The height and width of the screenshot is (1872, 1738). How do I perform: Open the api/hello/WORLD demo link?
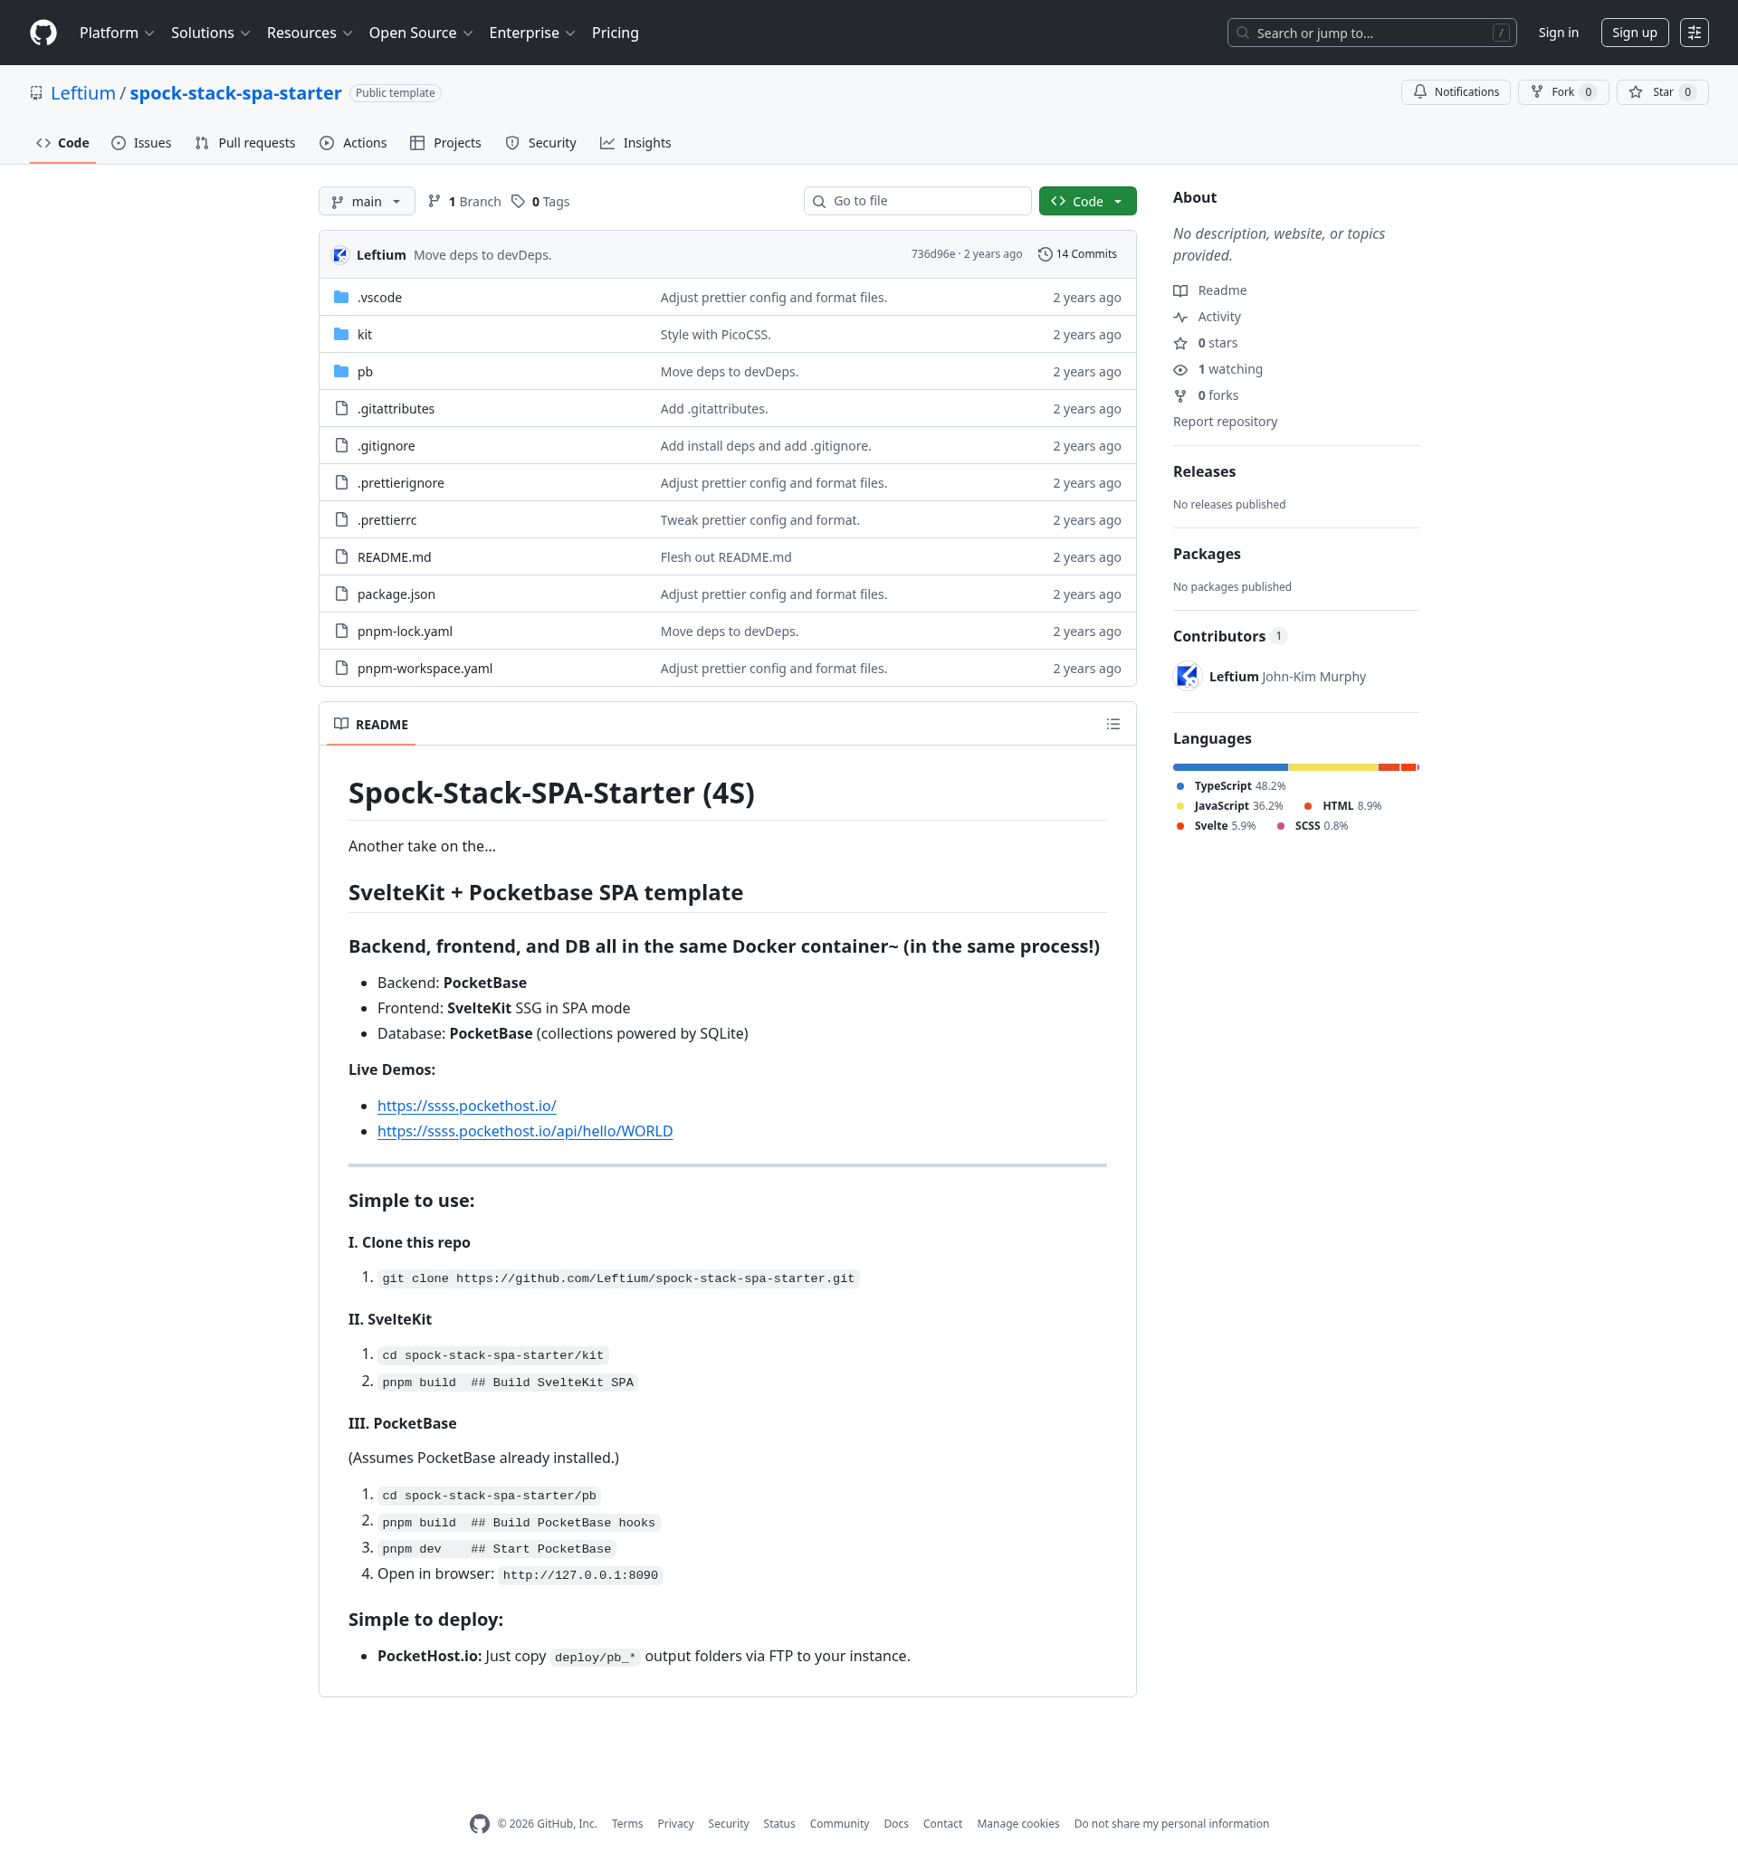(525, 1131)
